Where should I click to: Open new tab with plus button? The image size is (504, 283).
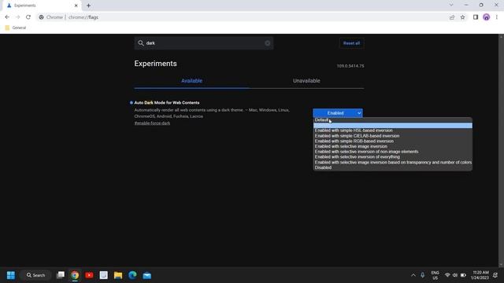tap(88, 6)
